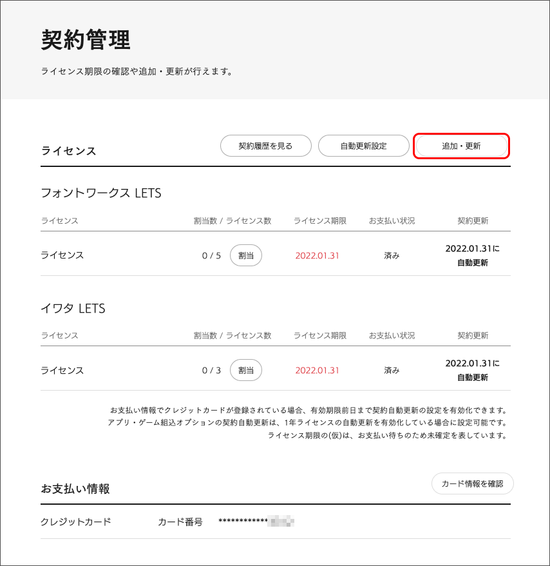Click the 契約管理 page heading
The width and height of the screenshot is (550, 566).
pos(86,40)
